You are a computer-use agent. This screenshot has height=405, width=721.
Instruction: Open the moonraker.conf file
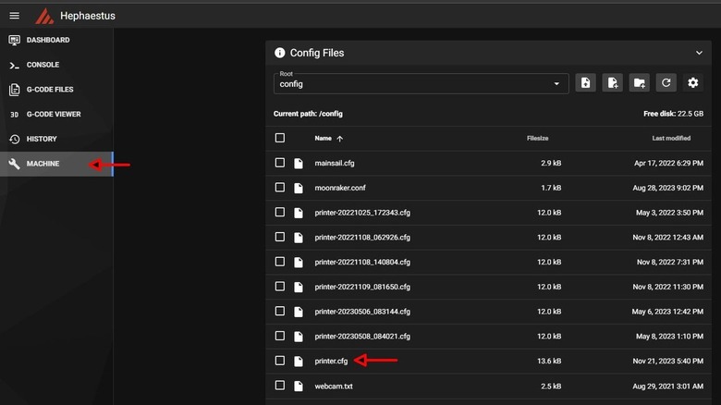(339, 188)
